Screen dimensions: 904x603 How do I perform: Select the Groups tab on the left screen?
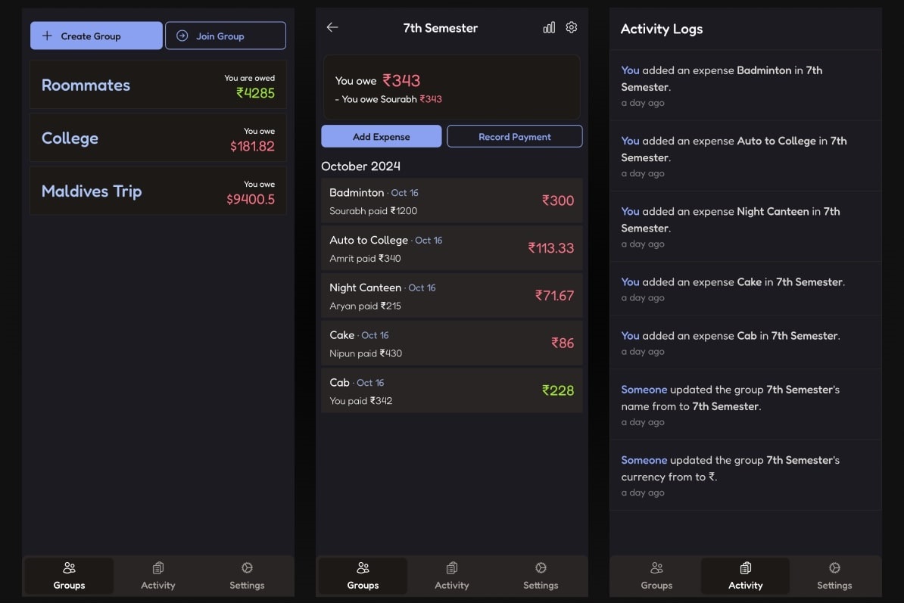tap(69, 577)
